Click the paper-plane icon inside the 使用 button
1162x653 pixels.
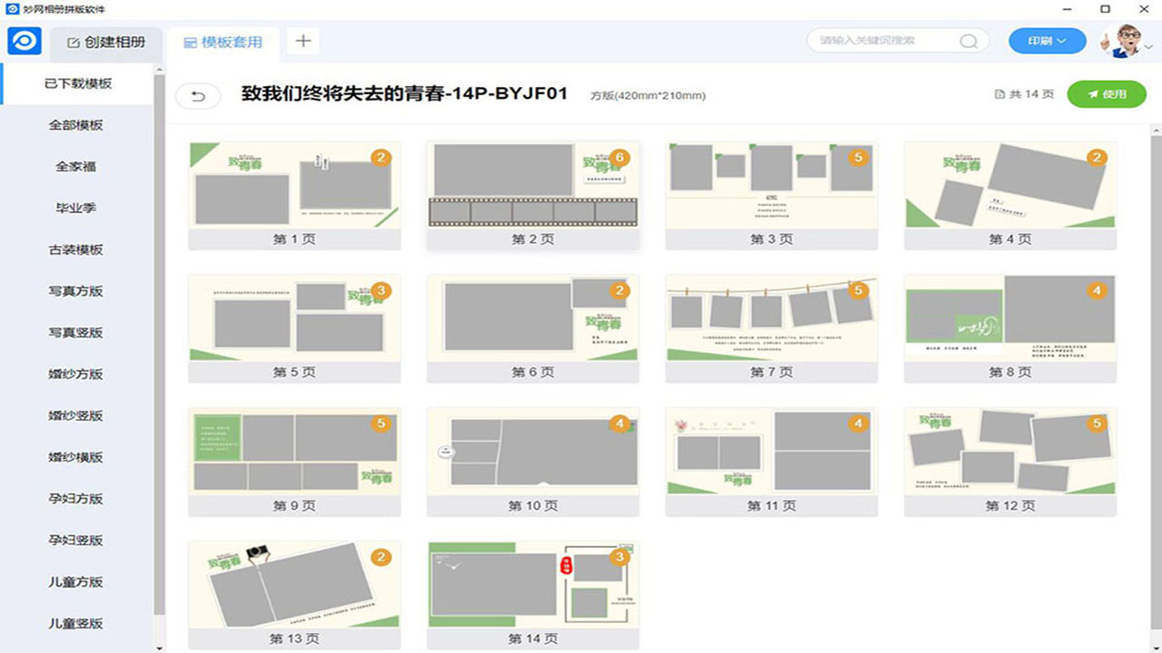tap(1094, 93)
